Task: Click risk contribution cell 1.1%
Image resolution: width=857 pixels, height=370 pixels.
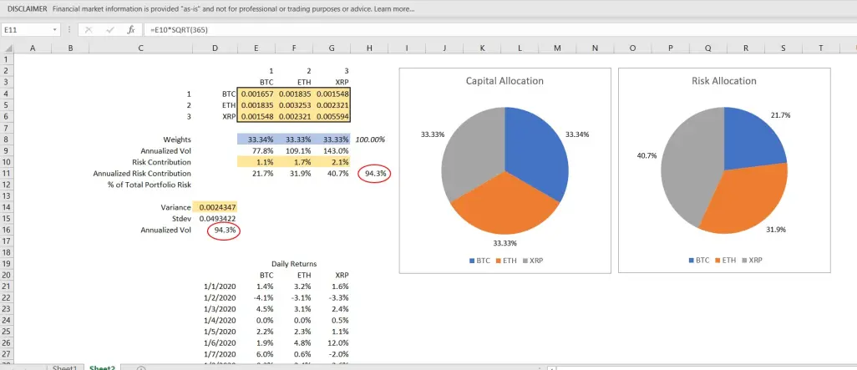Action: point(256,162)
